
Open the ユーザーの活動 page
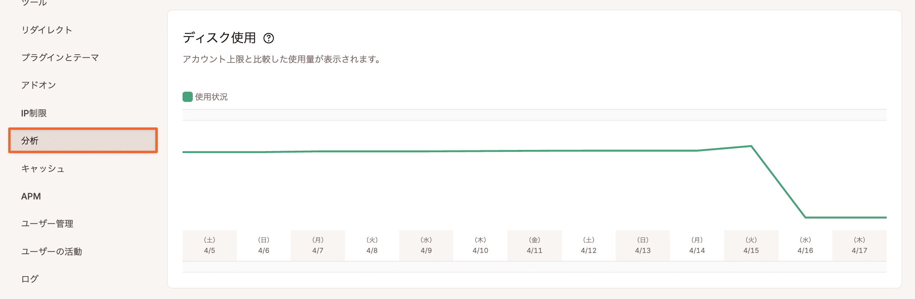pos(52,251)
